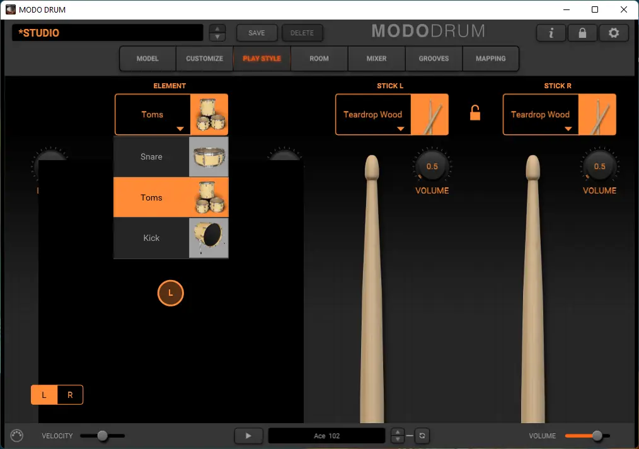
Task: Choose the Kick drum thumbnail in list
Action: [x=209, y=238]
